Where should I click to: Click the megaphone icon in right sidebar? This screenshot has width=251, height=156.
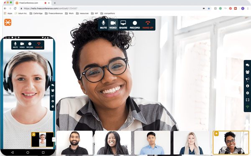tap(248, 79)
